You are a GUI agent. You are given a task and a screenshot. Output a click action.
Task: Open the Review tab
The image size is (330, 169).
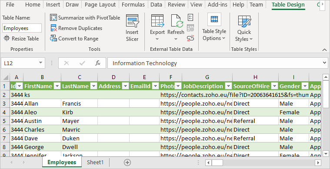click(177, 5)
